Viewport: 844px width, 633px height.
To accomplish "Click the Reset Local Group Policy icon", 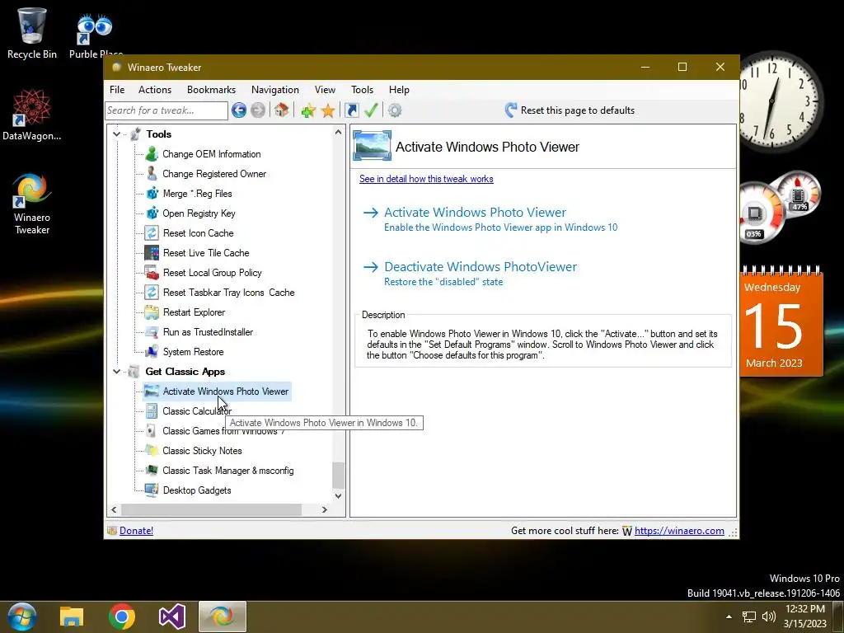I will point(152,273).
